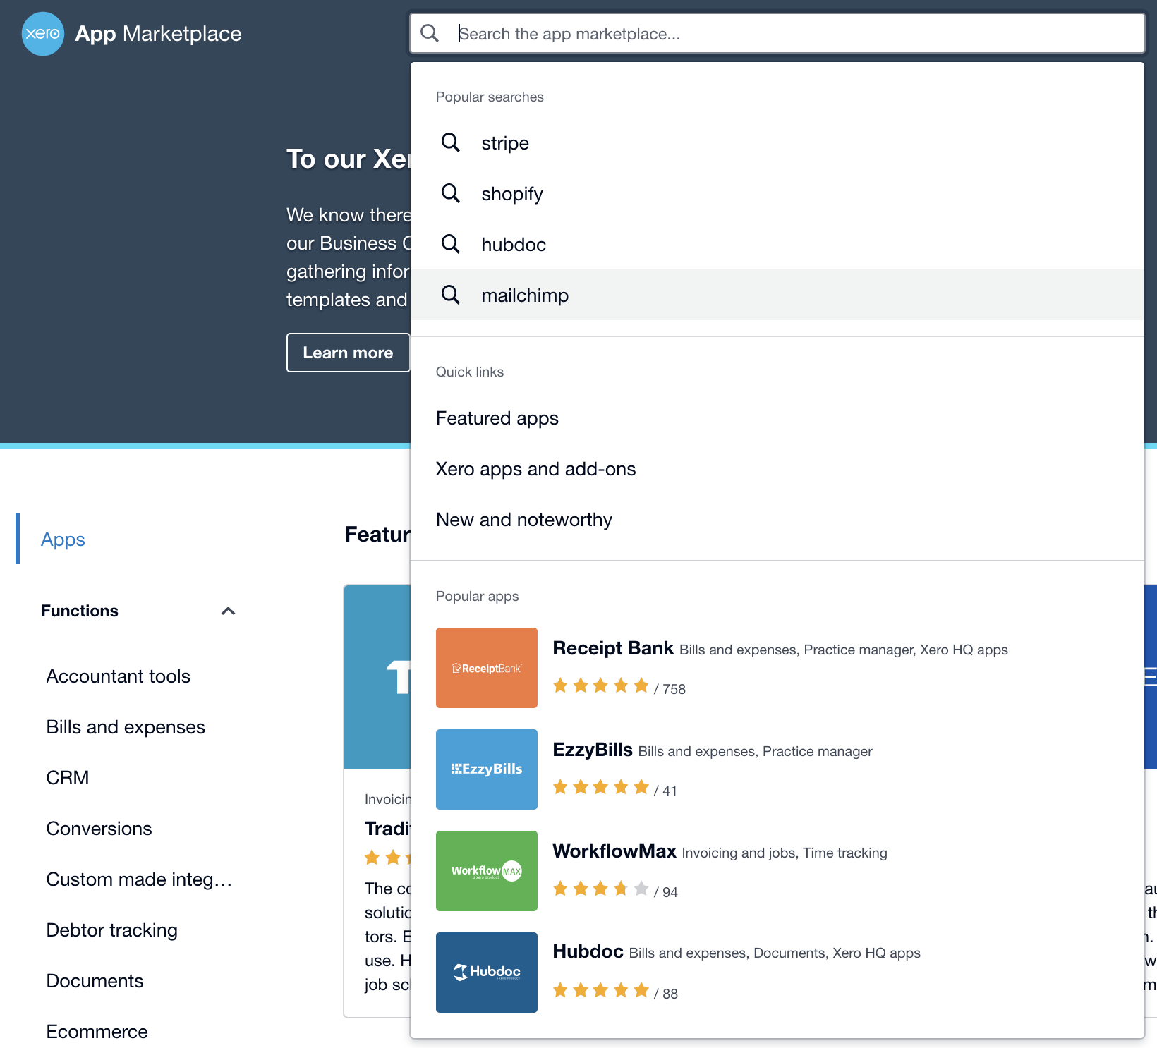Select the shopify popular search

click(777, 193)
